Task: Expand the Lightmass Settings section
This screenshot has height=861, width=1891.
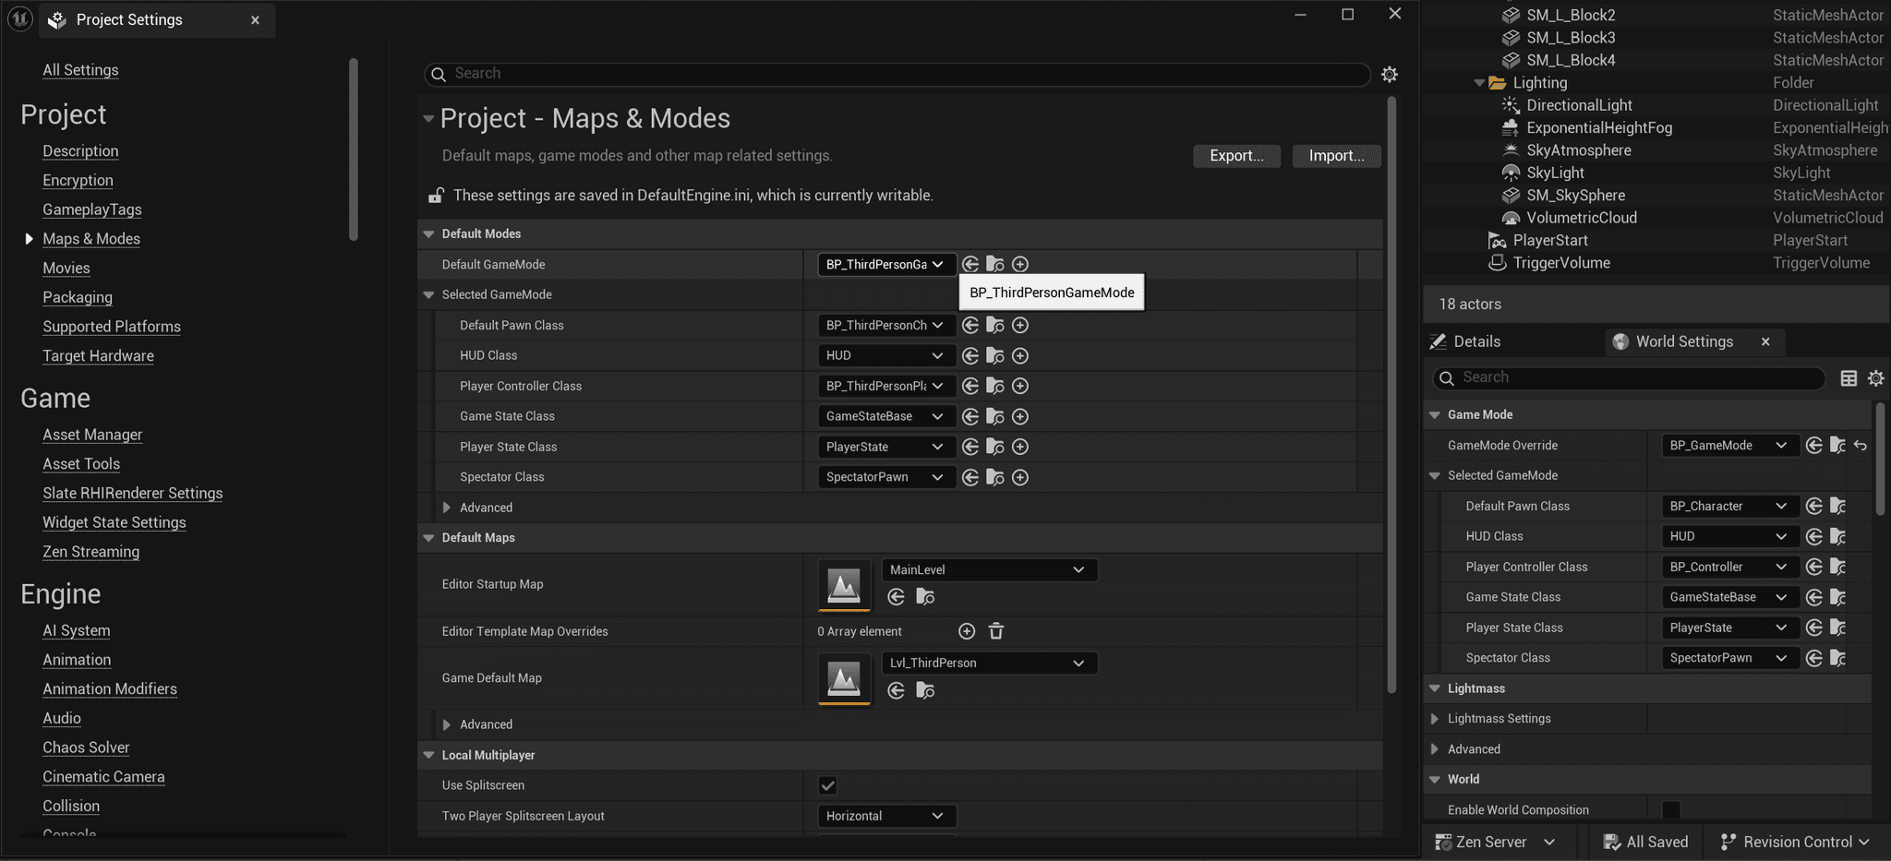Action: (x=1434, y=719)
